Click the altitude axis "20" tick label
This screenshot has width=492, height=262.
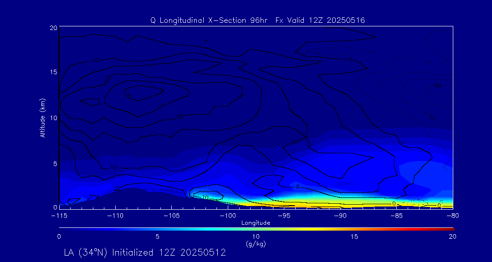(53, 27)
